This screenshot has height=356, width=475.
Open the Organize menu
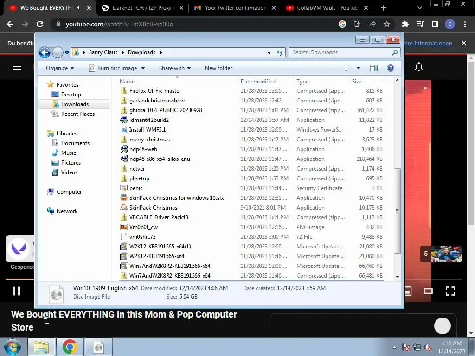tap(60, 68)
